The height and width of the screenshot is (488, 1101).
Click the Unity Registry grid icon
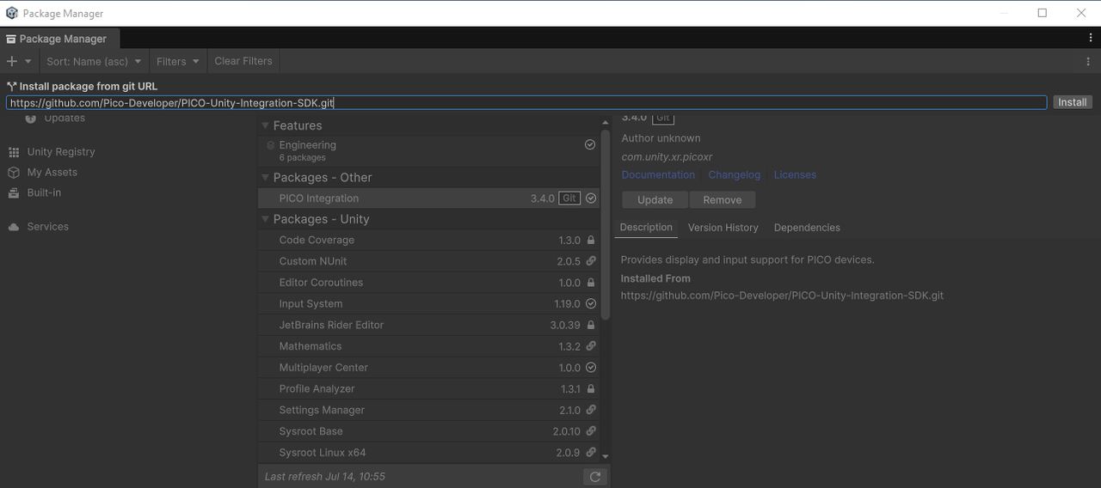[14, 152]
